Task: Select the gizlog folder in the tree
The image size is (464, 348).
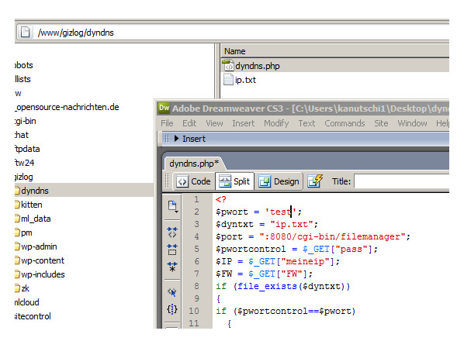Action: point(24,177)
